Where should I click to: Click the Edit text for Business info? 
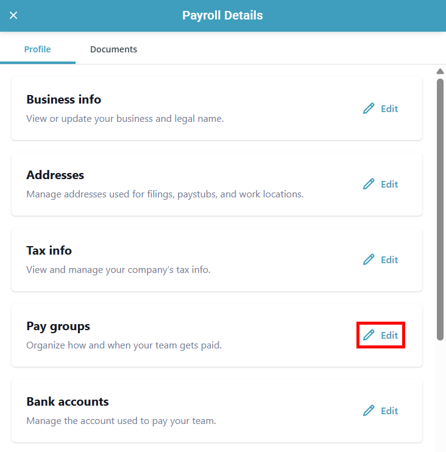point(389,108)
